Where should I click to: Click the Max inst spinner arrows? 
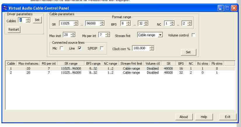[73, 35]
